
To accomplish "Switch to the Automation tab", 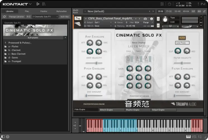I will pos(62,11).
